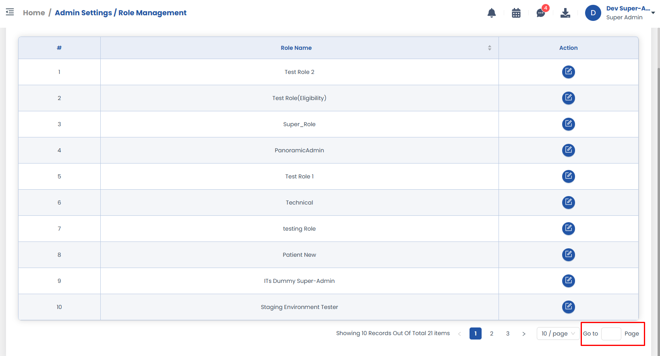
Task: Edit the Super_Role entry
Action: pyautogui.click(x=568, y=124)
